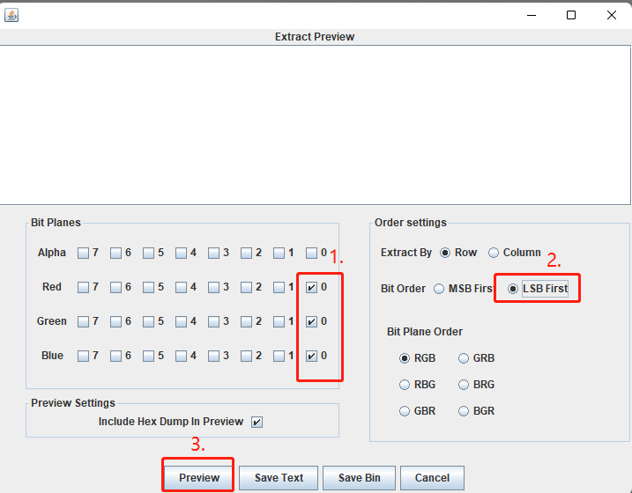Viewport: 632px width, 493px height.
Task: Select Alpha bit 2 checkbox
Action: point(246,254)
